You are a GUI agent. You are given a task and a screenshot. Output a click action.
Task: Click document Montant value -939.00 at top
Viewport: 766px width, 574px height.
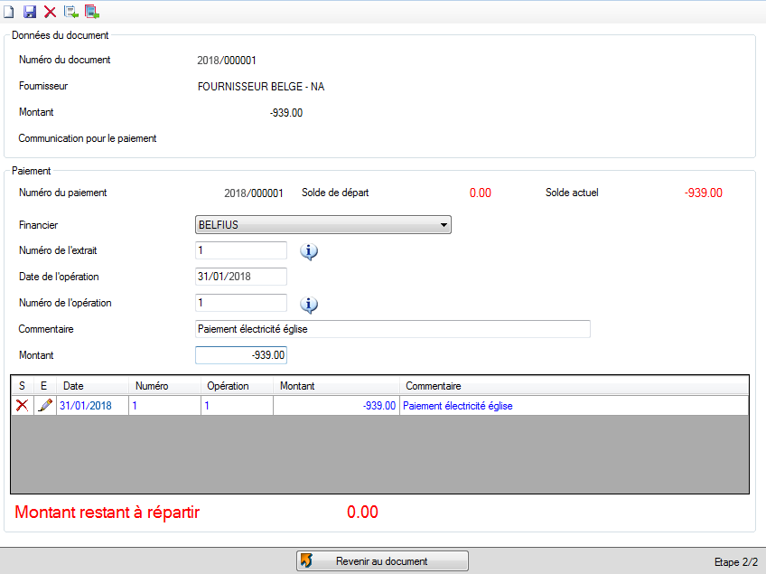point(286,112)
